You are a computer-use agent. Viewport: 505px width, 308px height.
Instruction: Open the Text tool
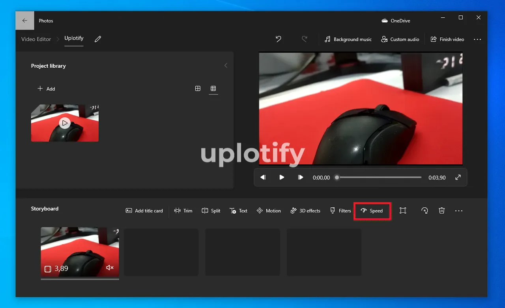(x=239, y=211)
